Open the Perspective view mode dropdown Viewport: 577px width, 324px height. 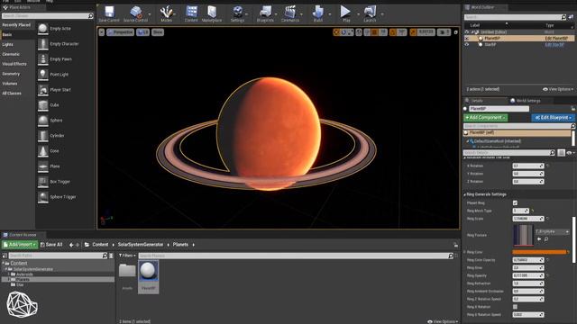[x=120, y=32]
